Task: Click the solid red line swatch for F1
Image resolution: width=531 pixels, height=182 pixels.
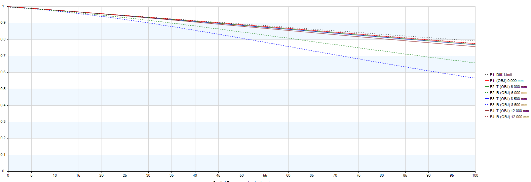Action: (x=487, y=81)
